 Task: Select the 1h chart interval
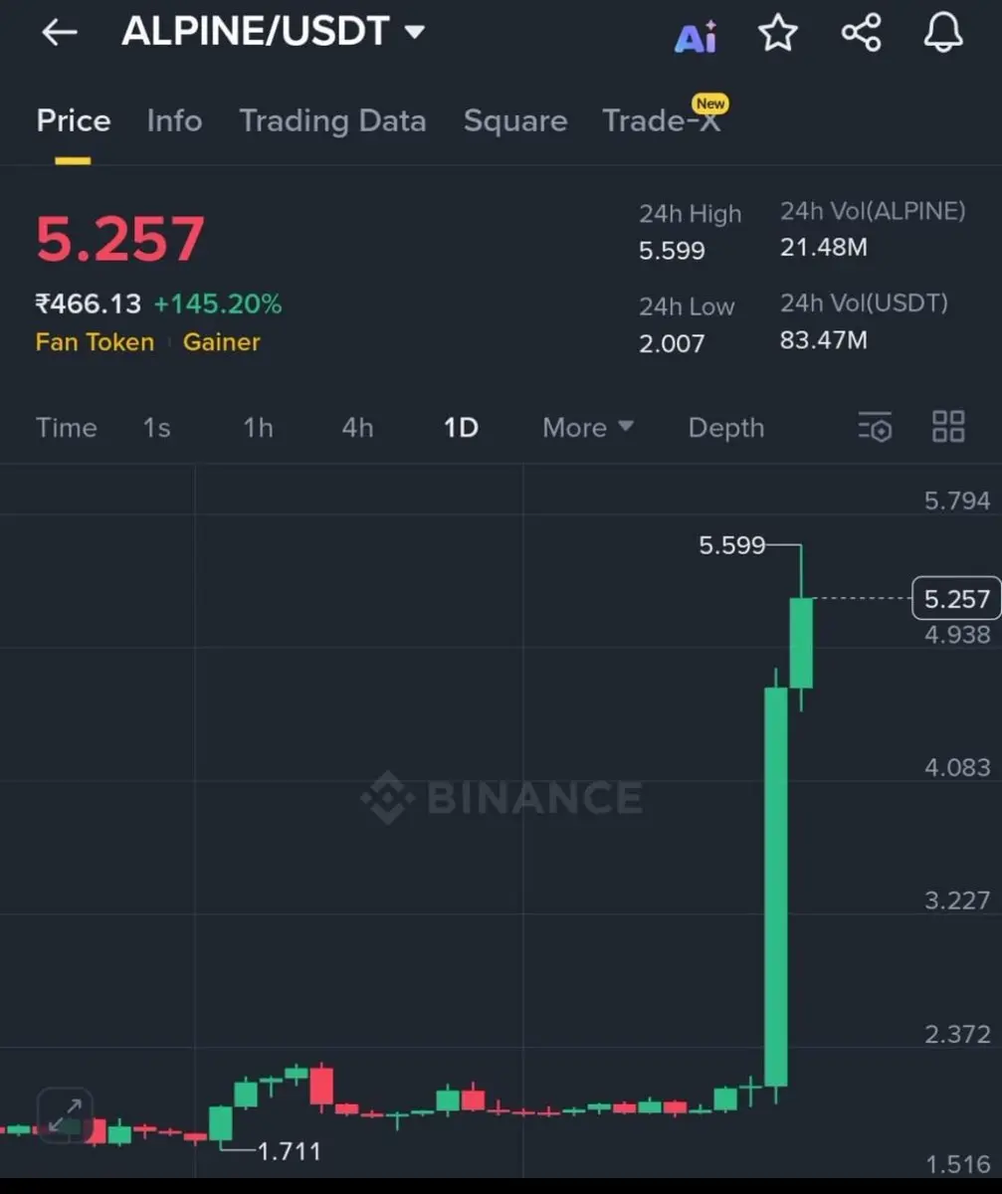coord(258,428)
